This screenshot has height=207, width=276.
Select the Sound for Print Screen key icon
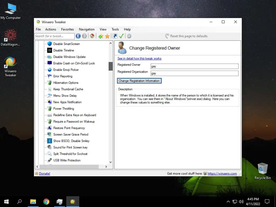[50, 147]
